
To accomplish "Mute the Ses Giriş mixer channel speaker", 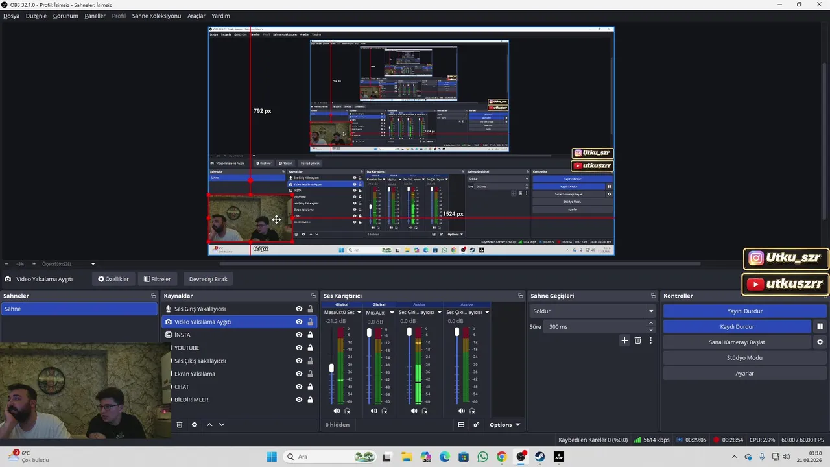I will (414, 411).
